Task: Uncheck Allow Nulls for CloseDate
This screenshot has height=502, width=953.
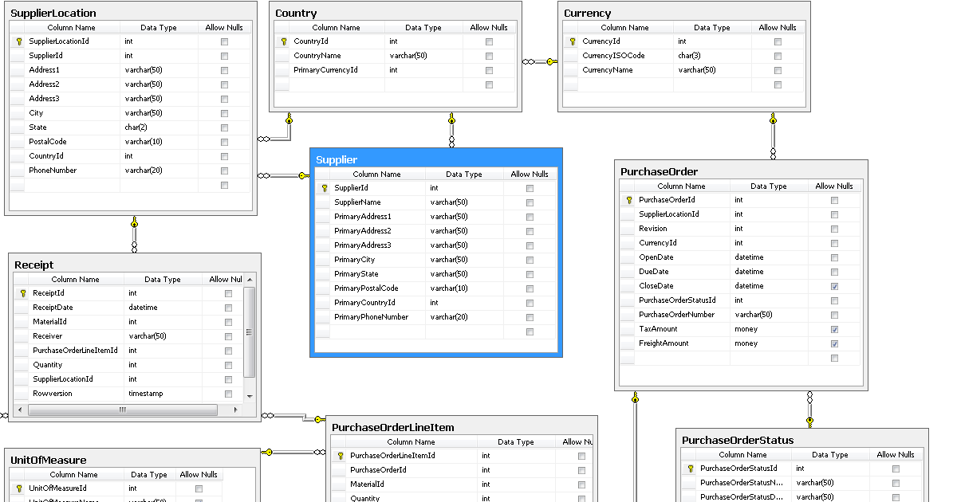Action: coord(834,286)
